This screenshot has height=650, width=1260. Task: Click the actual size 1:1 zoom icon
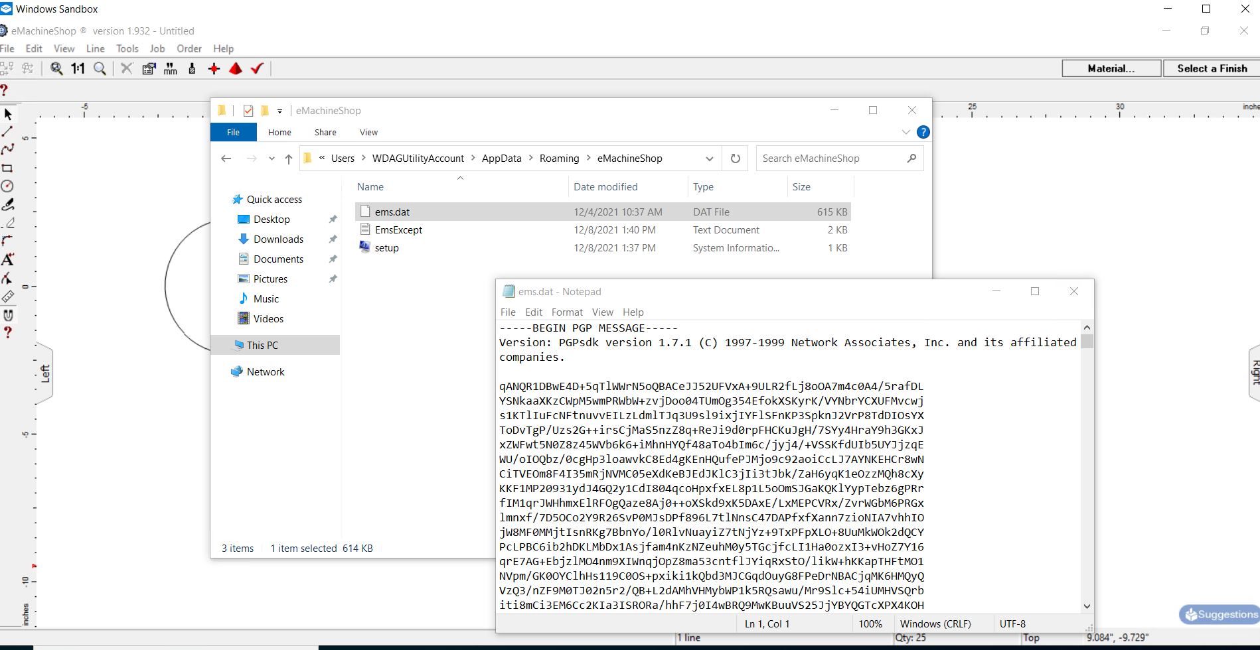(x=78, y=68)
